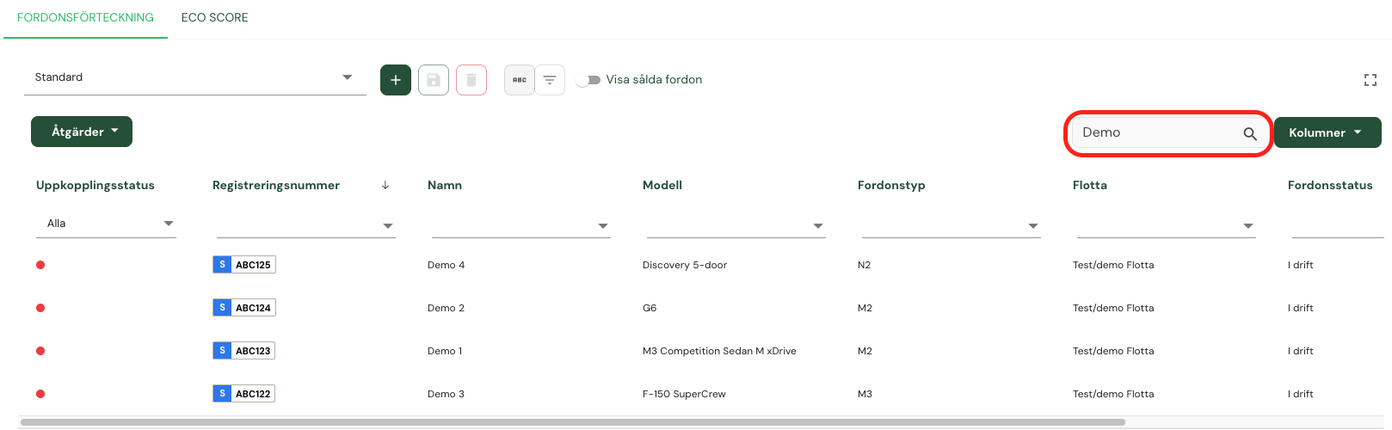
Task: Click the ABC124 license plate badge
Action: [x=244, y=308]
